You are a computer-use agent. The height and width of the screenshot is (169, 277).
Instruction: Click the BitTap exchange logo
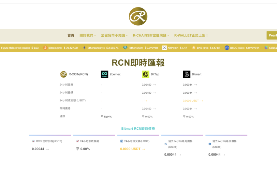coord(146,74)
